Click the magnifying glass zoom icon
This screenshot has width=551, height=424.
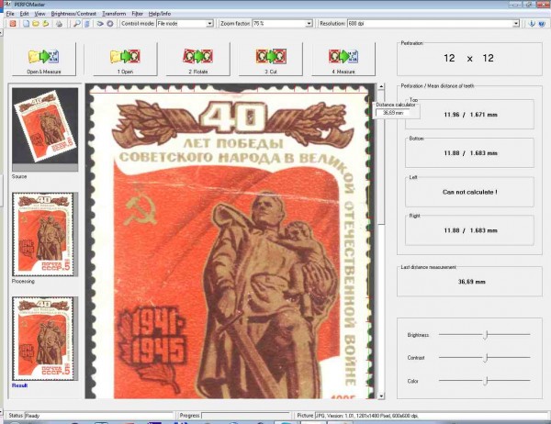point(76,24)
